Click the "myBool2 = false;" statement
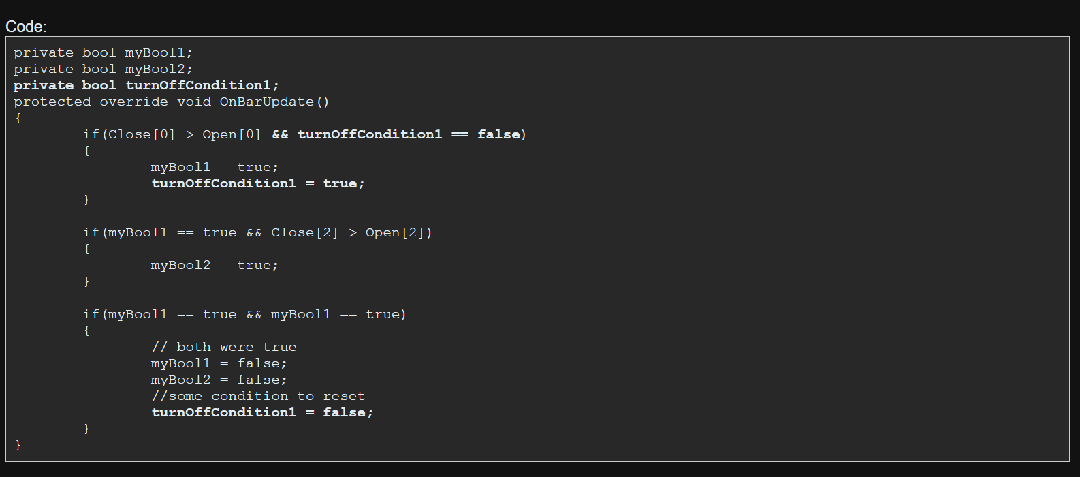The width and height of the screenshot is (1080, 477). pos(219,380)
